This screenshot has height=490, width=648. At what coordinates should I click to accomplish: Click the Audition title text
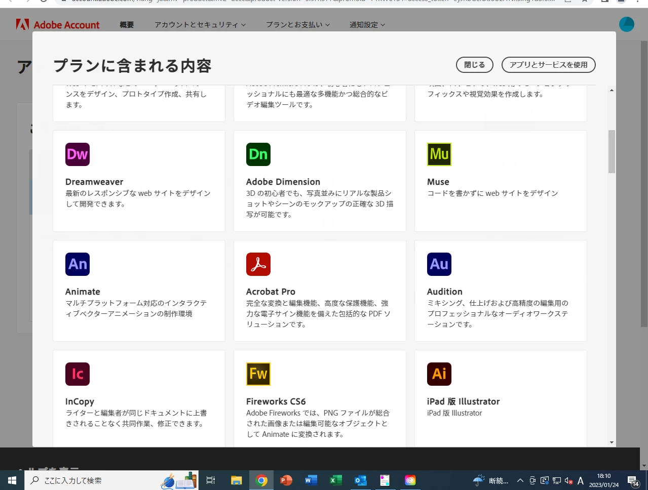[445, 292]
